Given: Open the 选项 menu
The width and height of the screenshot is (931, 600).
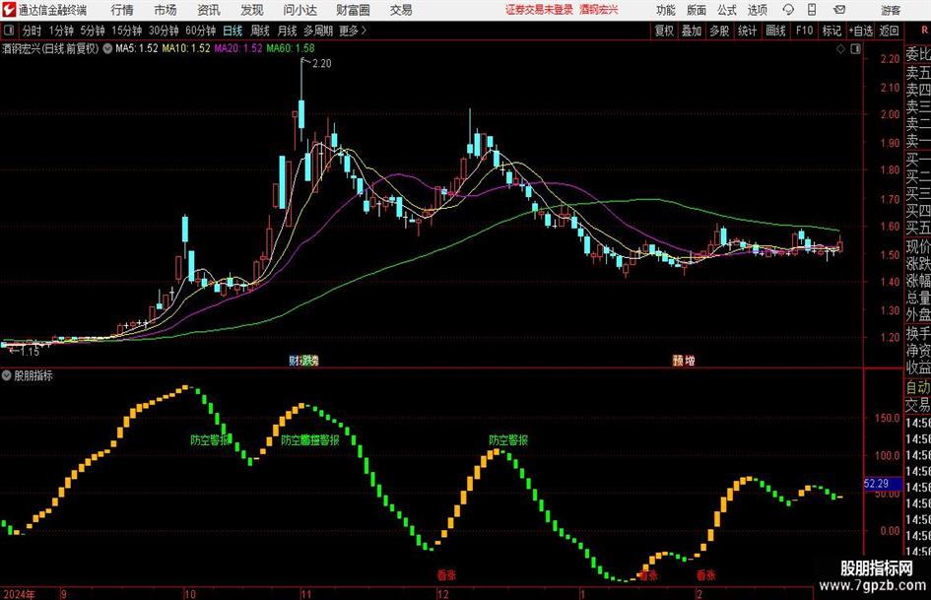Looking at the screenshot, I should click(x=757, y=10).
